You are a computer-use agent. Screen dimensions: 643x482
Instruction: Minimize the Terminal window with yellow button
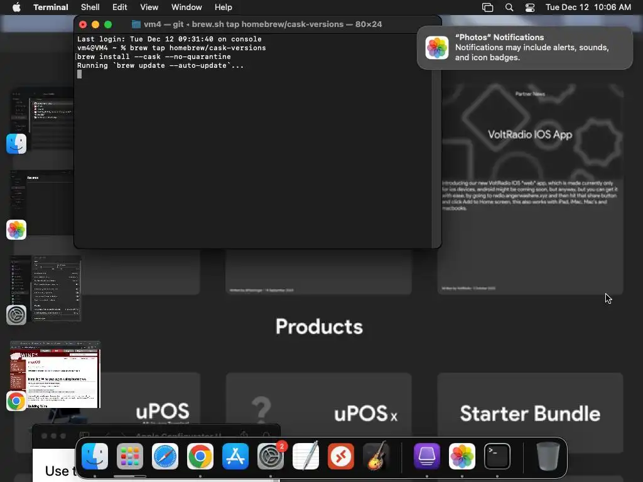coord(95,24)
